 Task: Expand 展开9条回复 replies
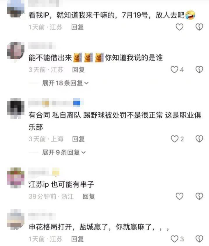tap(64, 152)
